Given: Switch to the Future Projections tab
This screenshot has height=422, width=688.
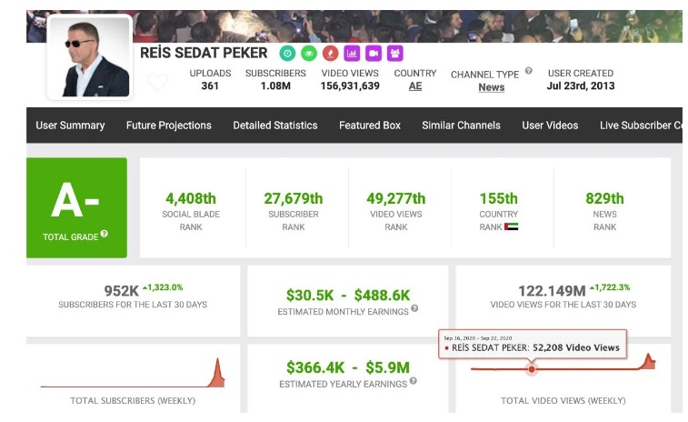Looking at the screenshot, I should (169, 126).
